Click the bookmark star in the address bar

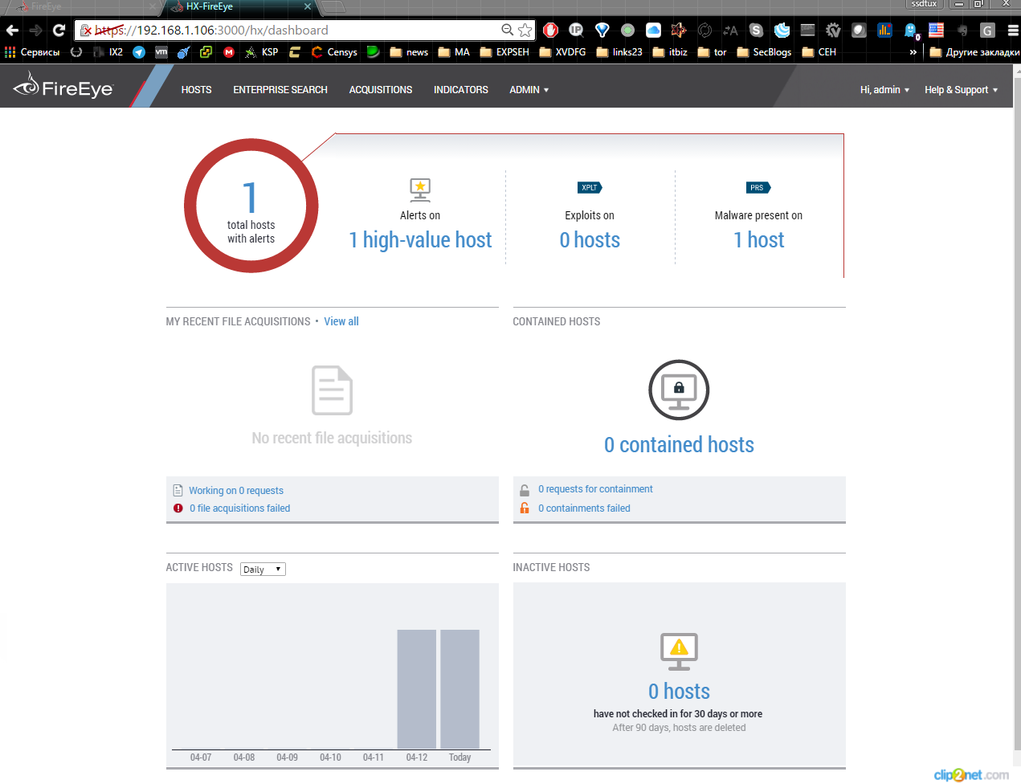[525, 29]
